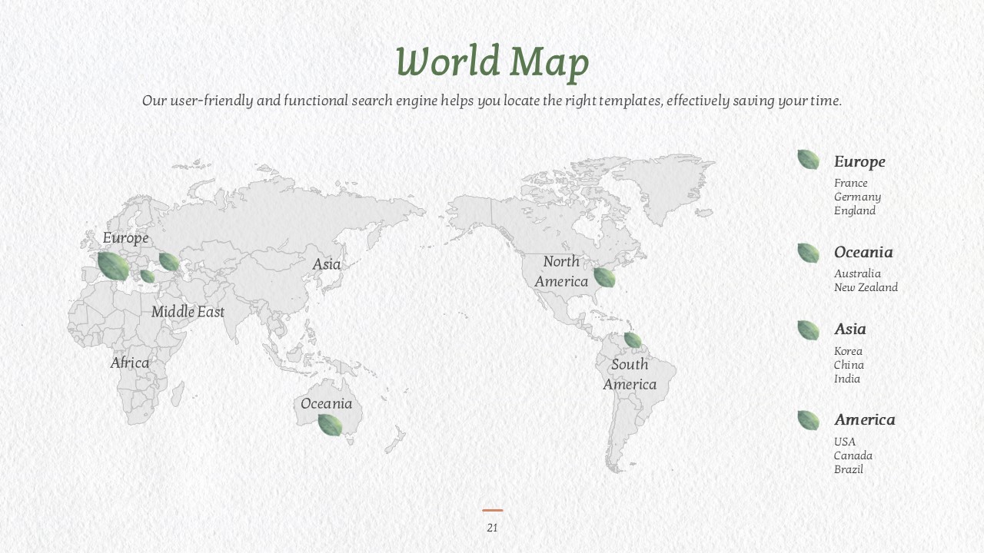Click the orange line above the page number
The image size is (984, 553).
tap(493, 510)
